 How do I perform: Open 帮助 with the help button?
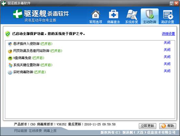168,126
